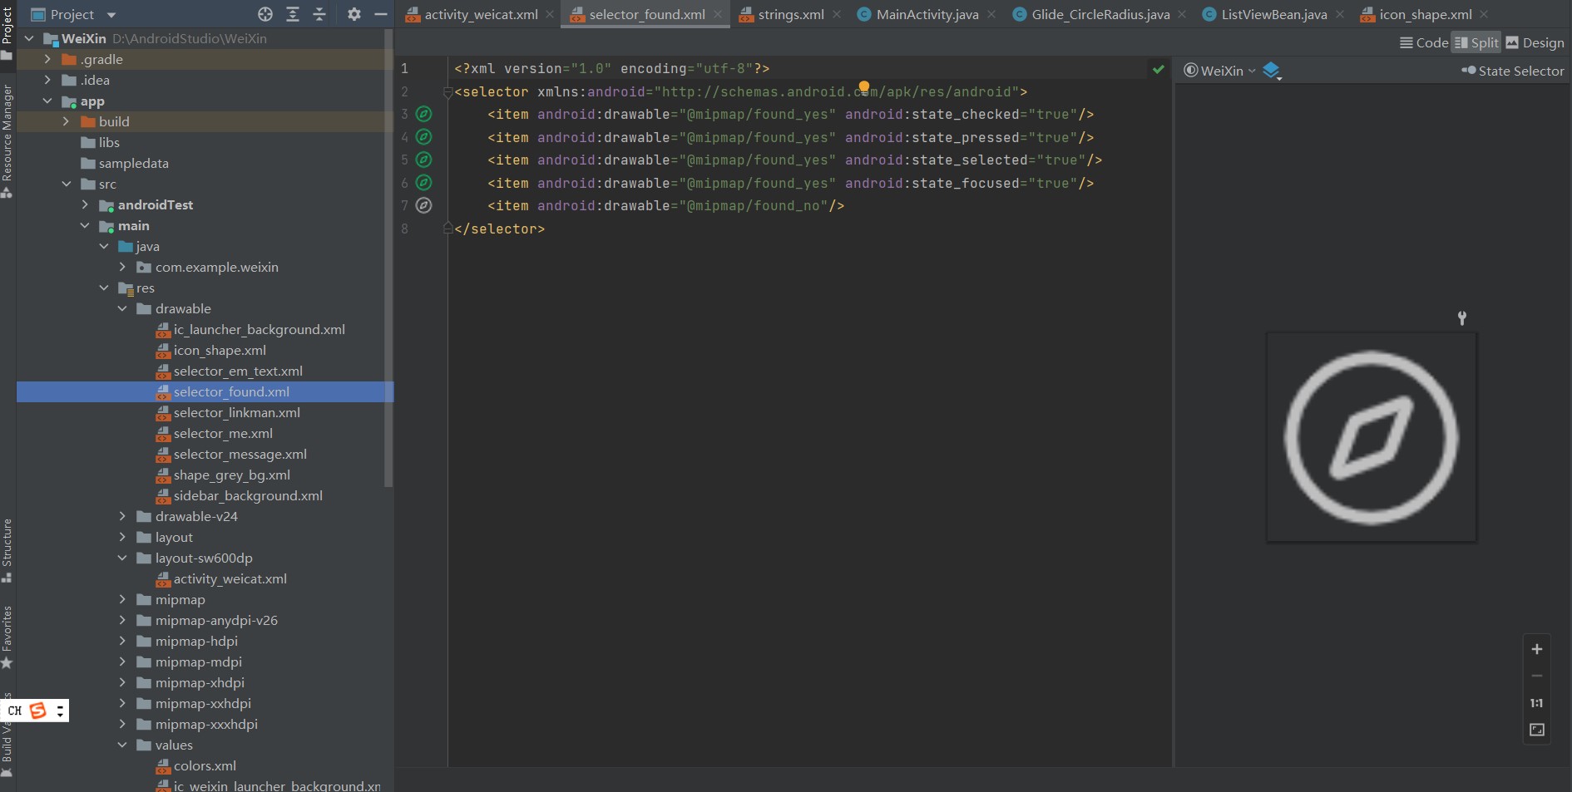Zoom in the preview with plus button
The image size is (1572, 792).
tap(1537, 649)
